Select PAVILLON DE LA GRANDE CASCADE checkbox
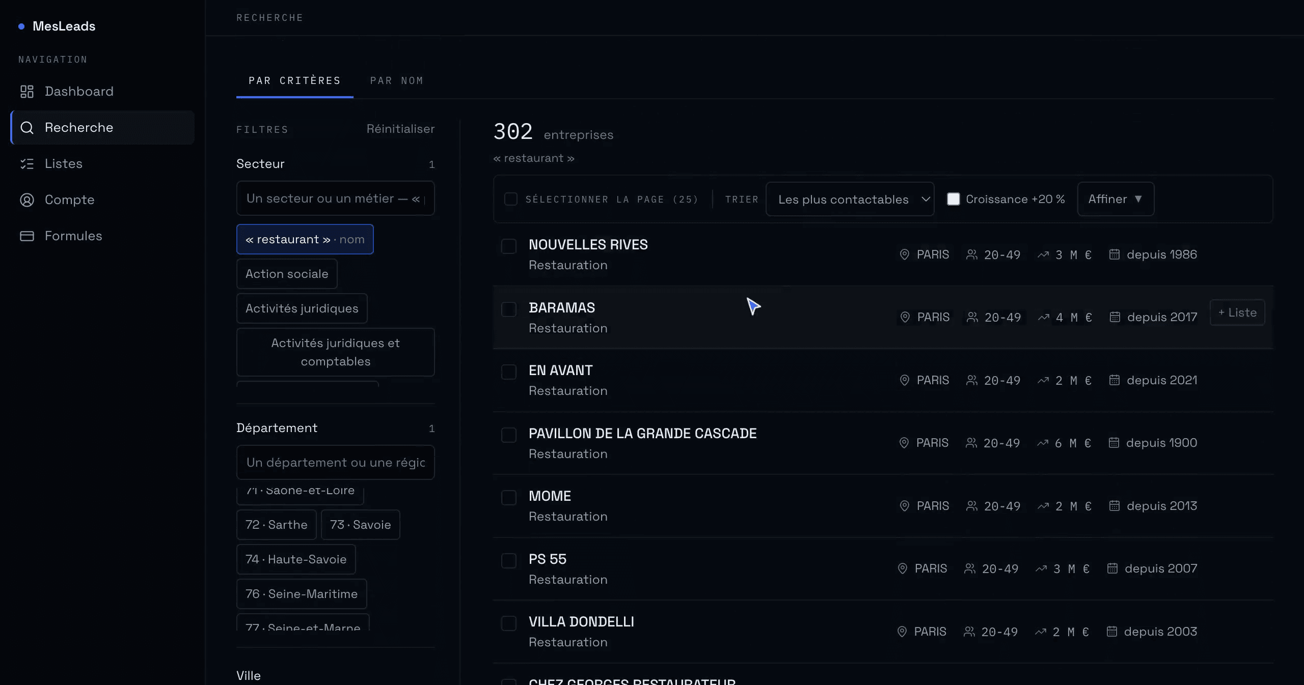Screen dimensions: 1304x685 point(509,435)
